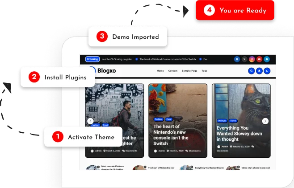
Task: Click the author avatar on cat card
Action: click(x=218, y=147)
